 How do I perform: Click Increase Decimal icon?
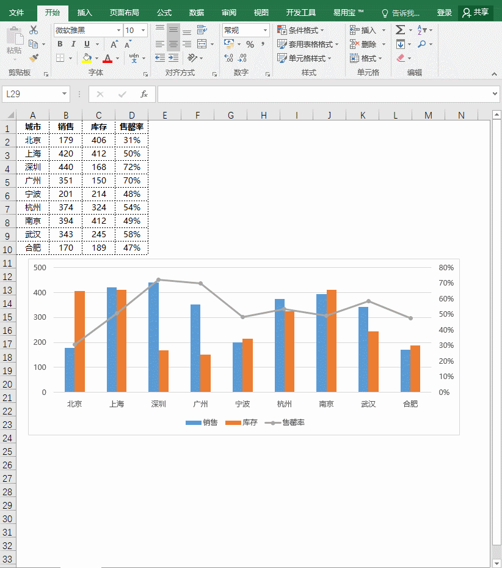coord(229,58)
